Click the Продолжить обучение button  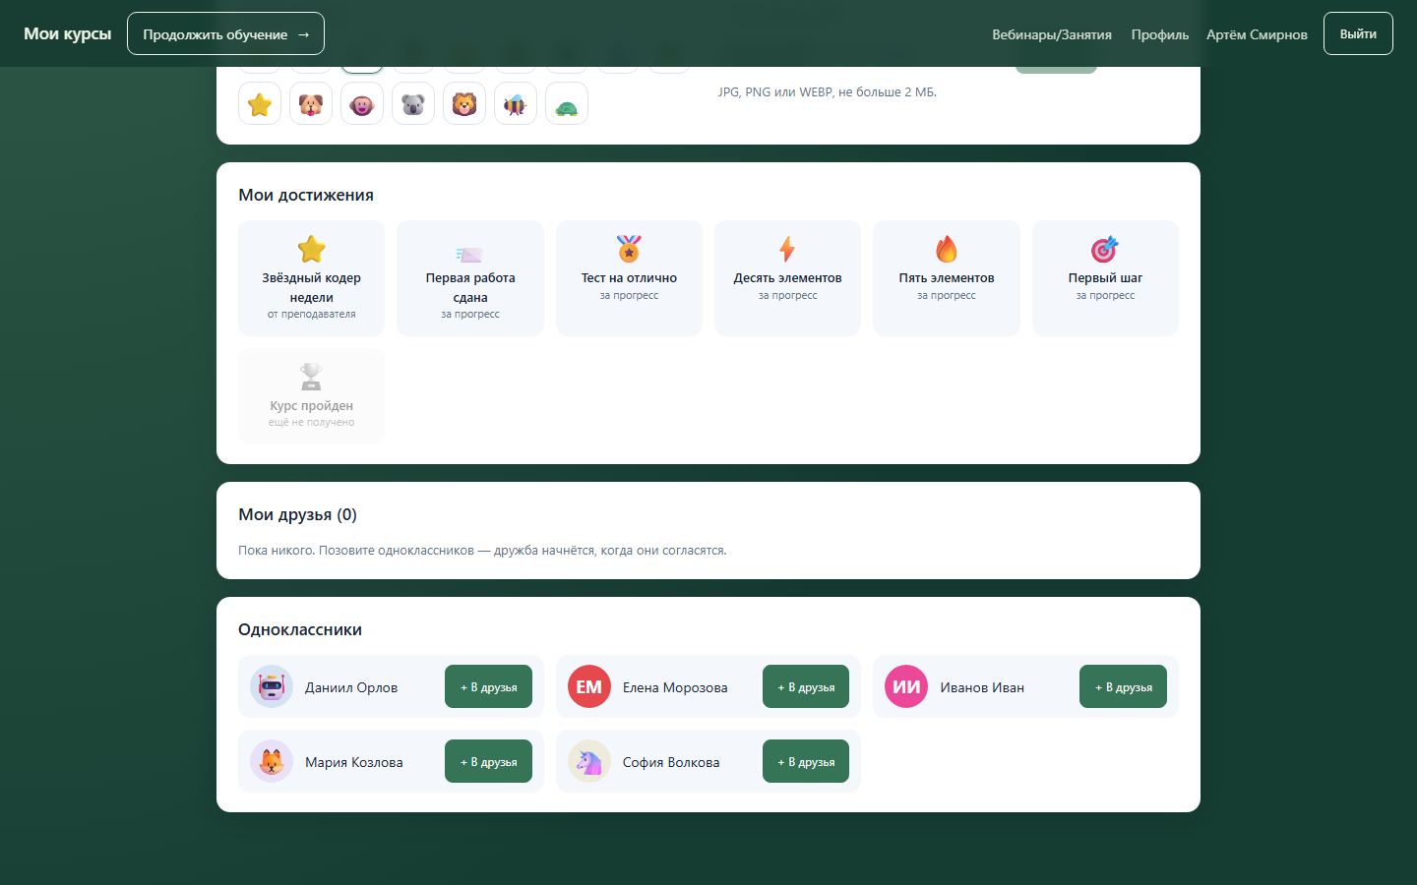225,33
